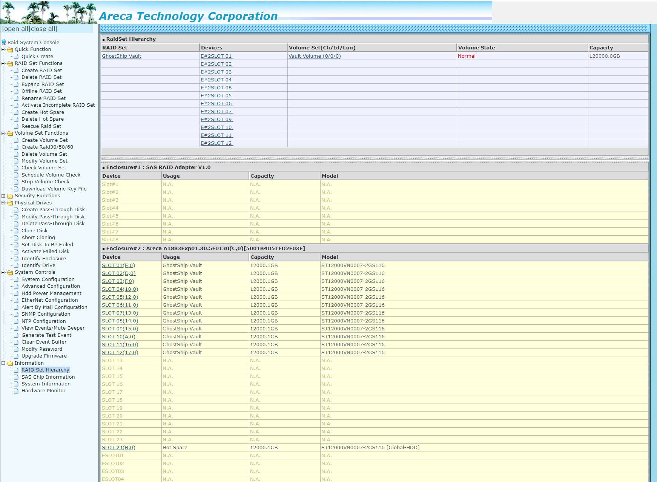Screen dimensions: 657x482
Task: Click the page icon beside SAS Chip Information
Action: (x=16, y=377)
